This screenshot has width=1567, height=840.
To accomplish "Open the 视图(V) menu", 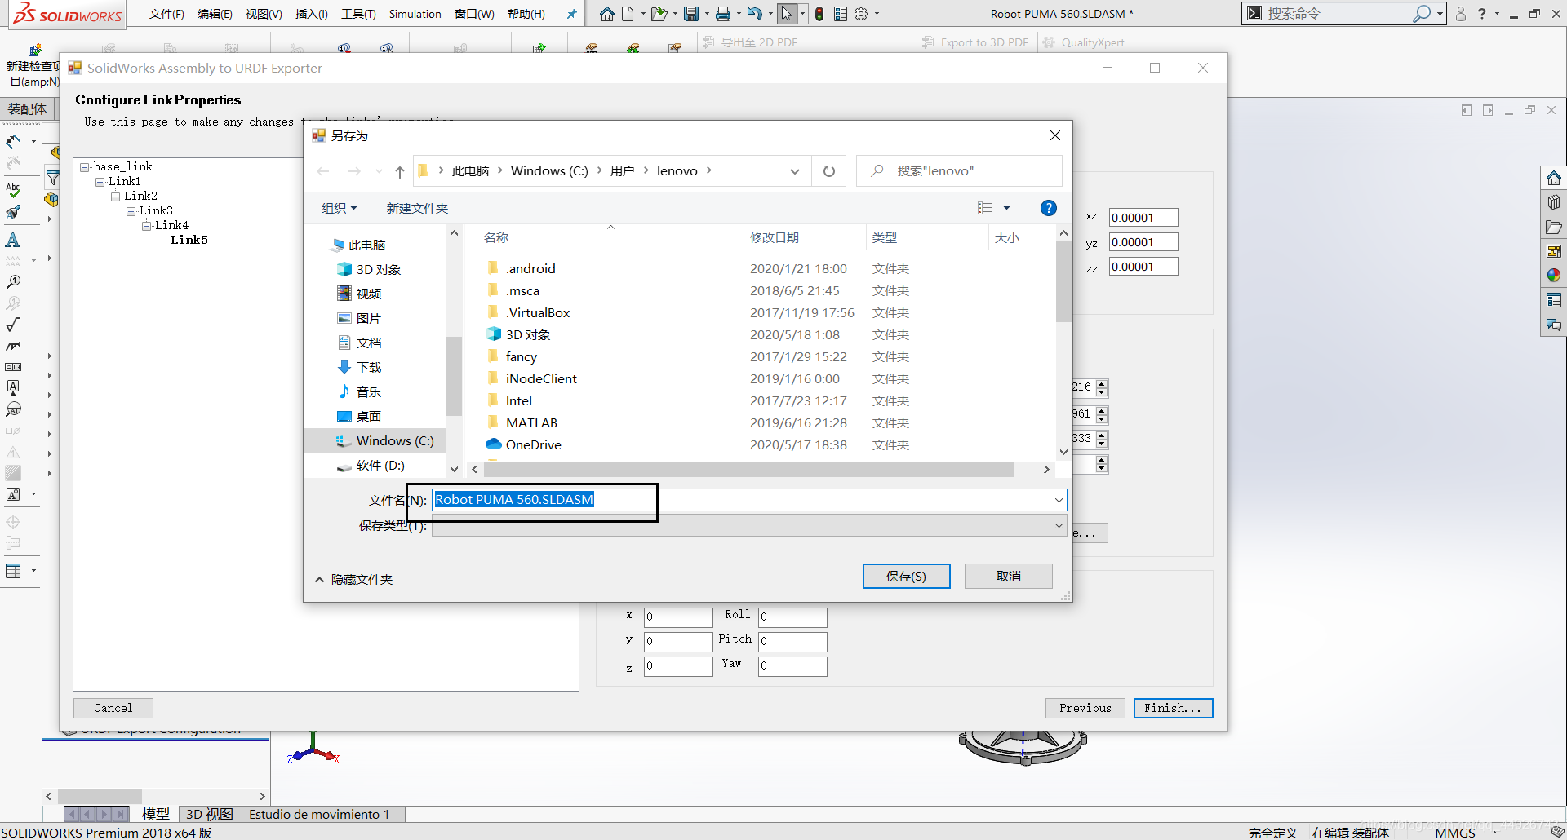I will pos(264,14).
